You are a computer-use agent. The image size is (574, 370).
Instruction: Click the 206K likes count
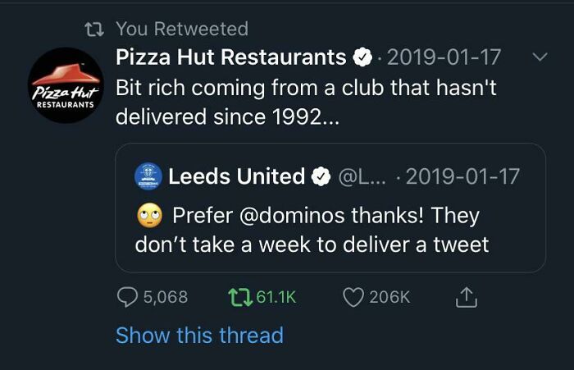pyautogui.click(x=389, y=297)
